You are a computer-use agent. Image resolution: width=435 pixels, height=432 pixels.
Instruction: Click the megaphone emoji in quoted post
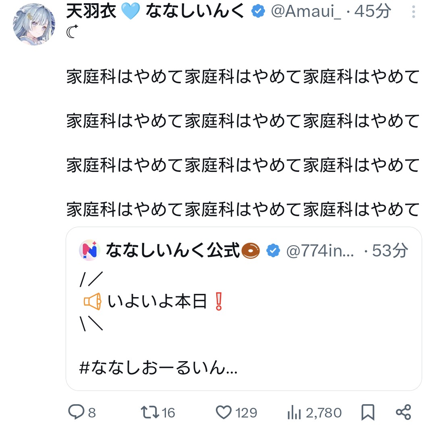(92, 302)
